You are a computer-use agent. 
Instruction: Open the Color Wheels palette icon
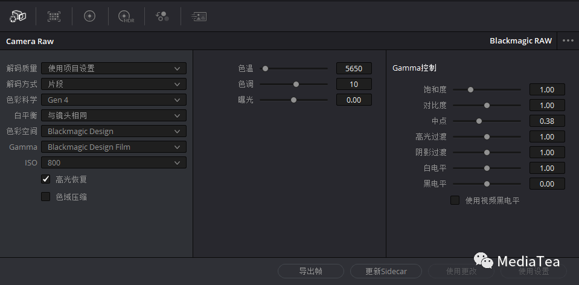coord(90,16)
